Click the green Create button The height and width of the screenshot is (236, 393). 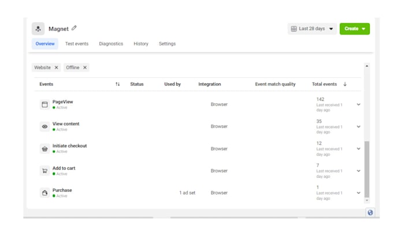[x=355, y=29]
